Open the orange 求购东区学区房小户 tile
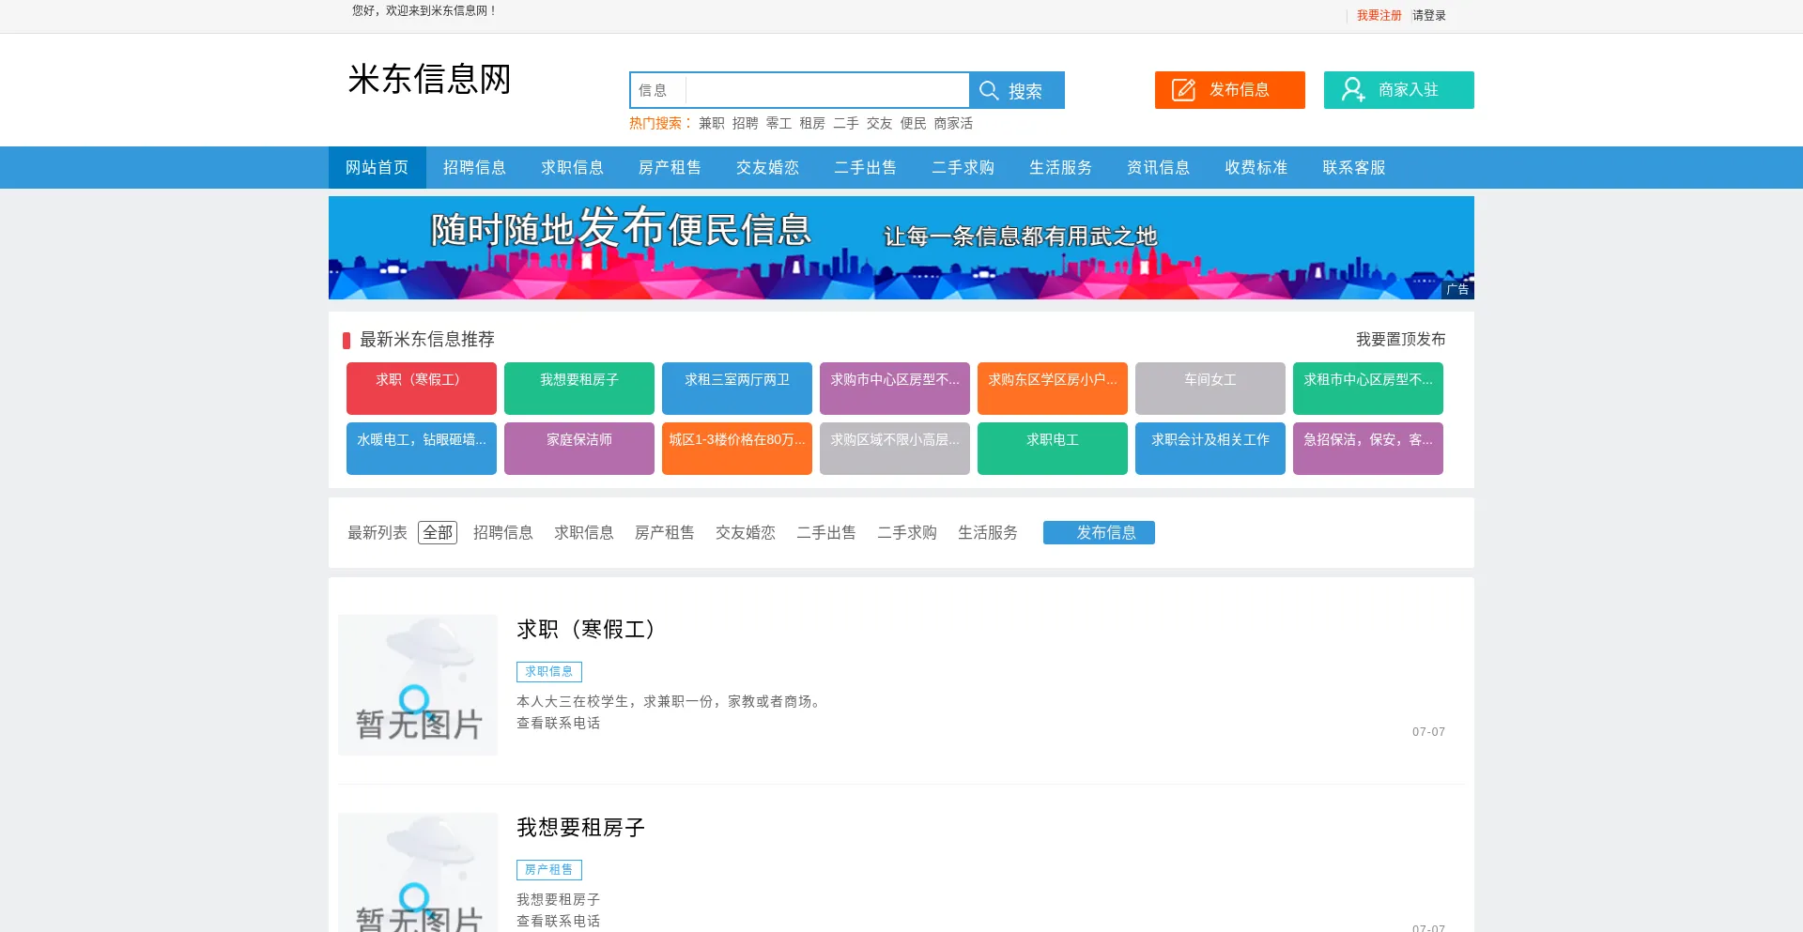Screen dimensions: 1803x932 tap(1053, 389)
